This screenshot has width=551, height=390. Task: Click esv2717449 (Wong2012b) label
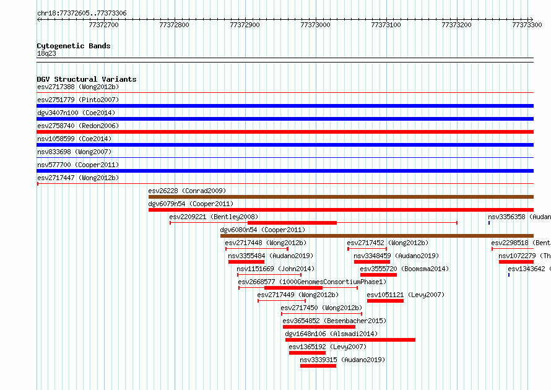(x=298, y=295)
